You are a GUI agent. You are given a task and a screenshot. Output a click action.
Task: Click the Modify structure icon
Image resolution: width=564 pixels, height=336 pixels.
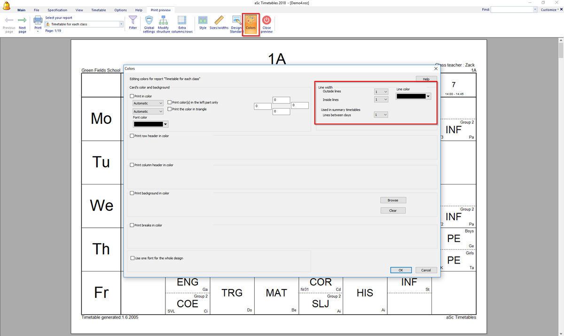(163, 21)
